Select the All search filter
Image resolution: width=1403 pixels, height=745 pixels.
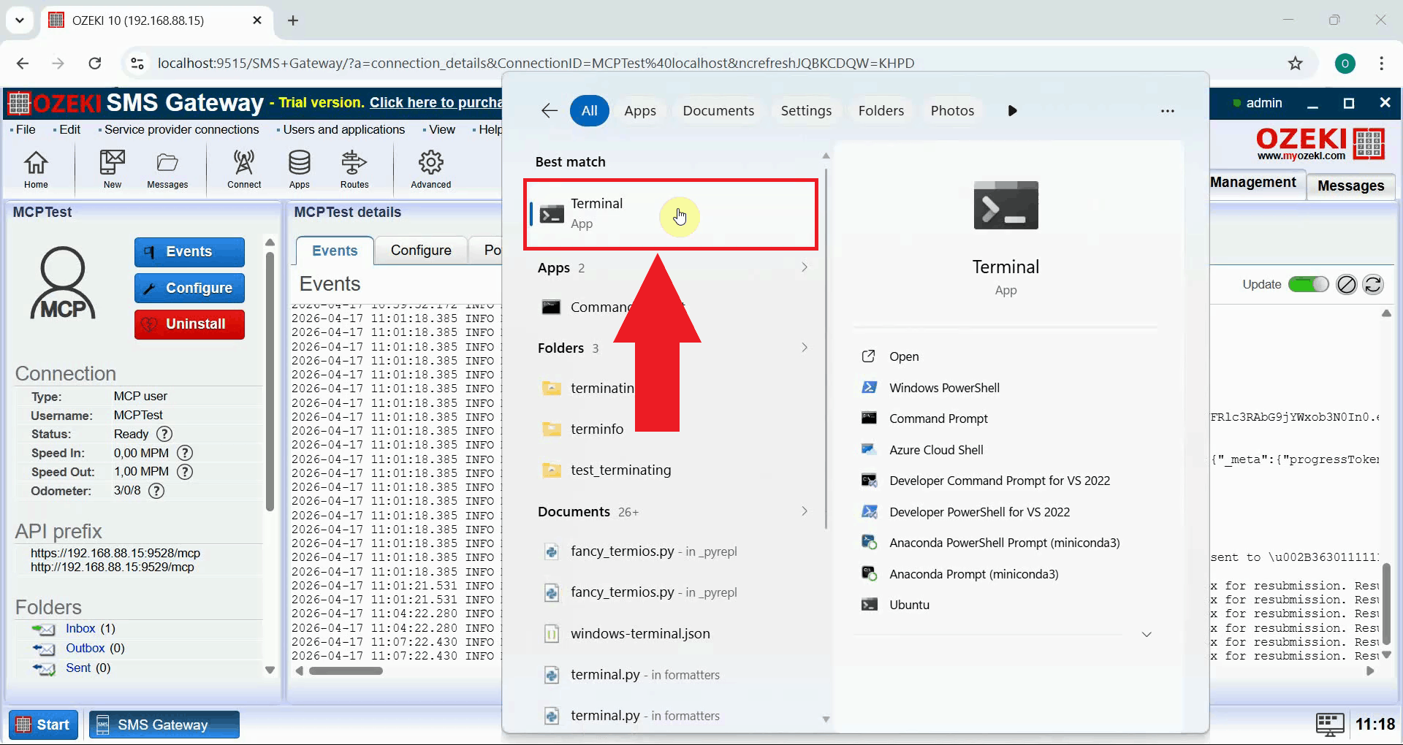point(589,111)
